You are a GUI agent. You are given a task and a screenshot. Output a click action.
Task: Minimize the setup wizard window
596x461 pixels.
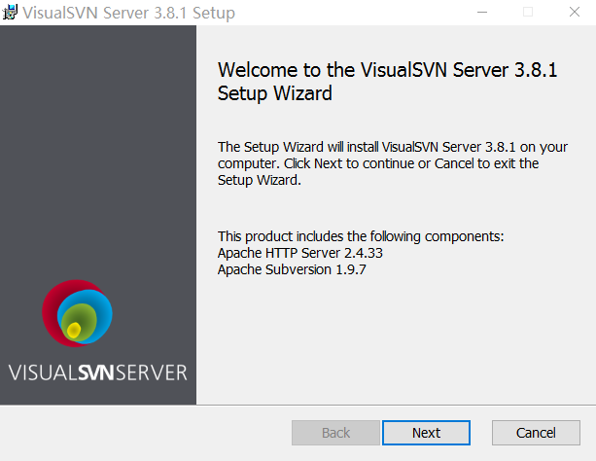pos(482,13)
